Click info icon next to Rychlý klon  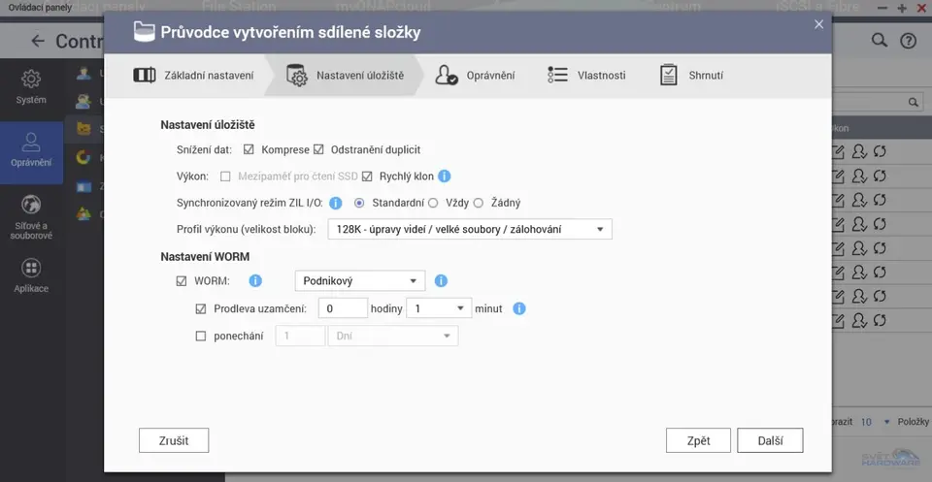coord(445,177)
